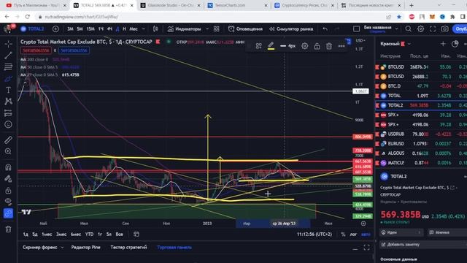Screen dimensions: 467x263
Task: Hide all drawings with eye icon
Action: [8, 202]
